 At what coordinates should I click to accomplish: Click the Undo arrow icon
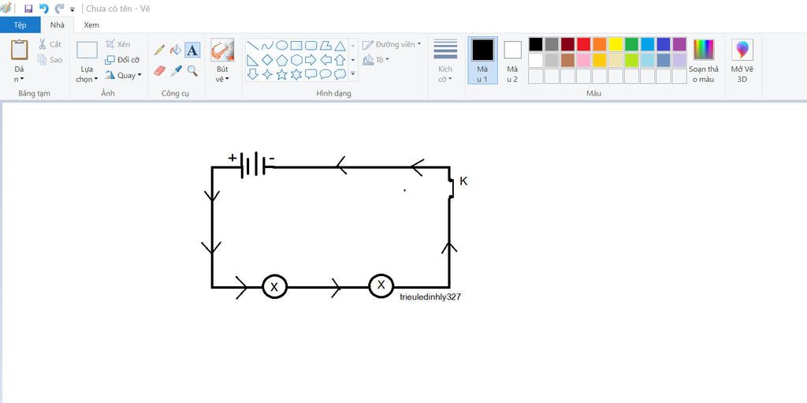click(x=44, y=9)
